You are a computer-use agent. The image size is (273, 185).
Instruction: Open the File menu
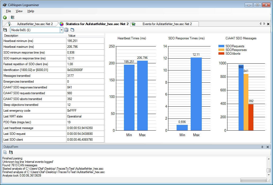click(x=8, y=11)
